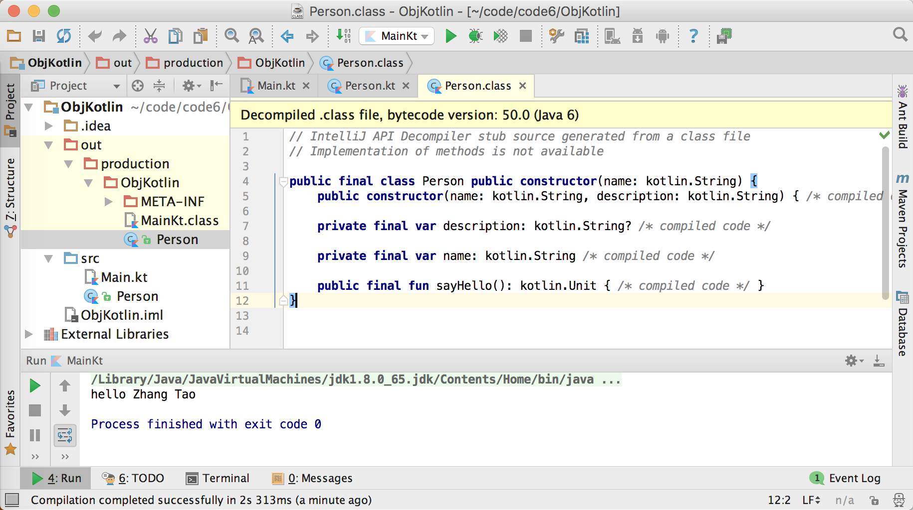Click the Save All toolbar icon
The image size is (913, 510).
[39, 36]
